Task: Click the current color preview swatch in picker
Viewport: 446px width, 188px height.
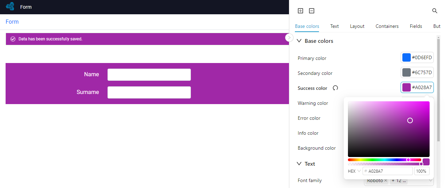Action: 426,162
